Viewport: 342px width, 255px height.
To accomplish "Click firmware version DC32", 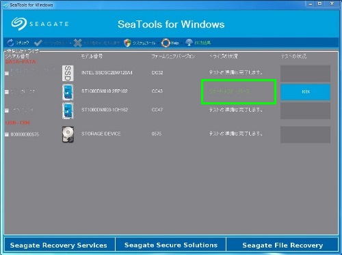I will (157, 72).
